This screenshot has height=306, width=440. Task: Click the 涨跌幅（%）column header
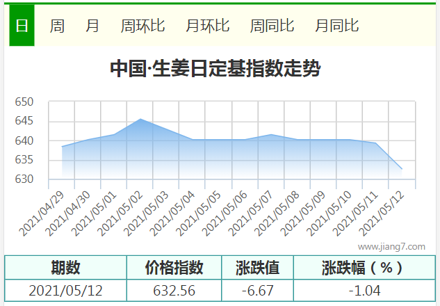[364, 268]
